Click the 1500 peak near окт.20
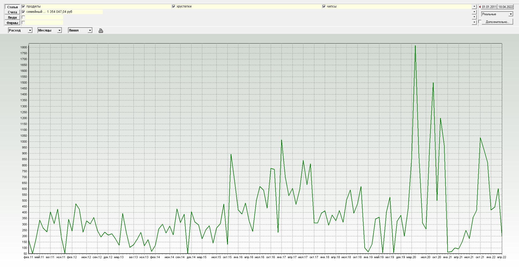Screen dimensions: 519x267 [433, 83]
